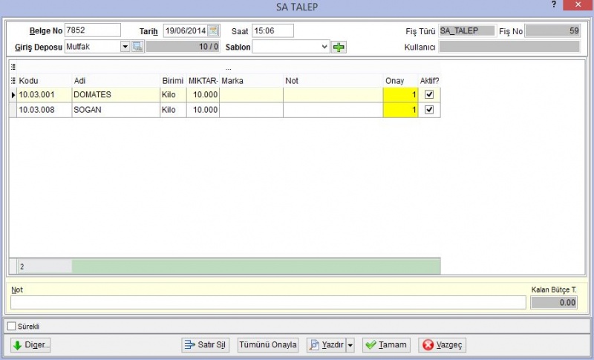Click the 10 / 0 counter field

(183, 47)
